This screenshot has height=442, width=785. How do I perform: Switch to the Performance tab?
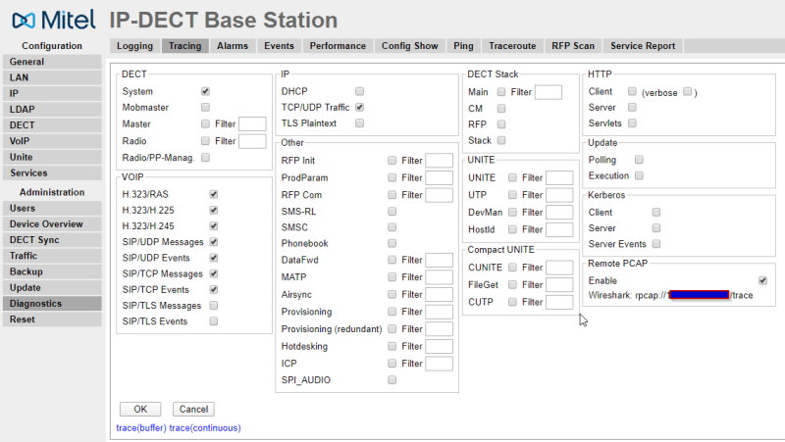(338, 46)
